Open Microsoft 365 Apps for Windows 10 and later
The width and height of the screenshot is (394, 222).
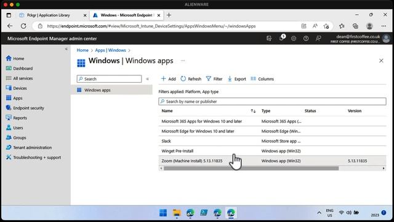(x=201, y=121)
